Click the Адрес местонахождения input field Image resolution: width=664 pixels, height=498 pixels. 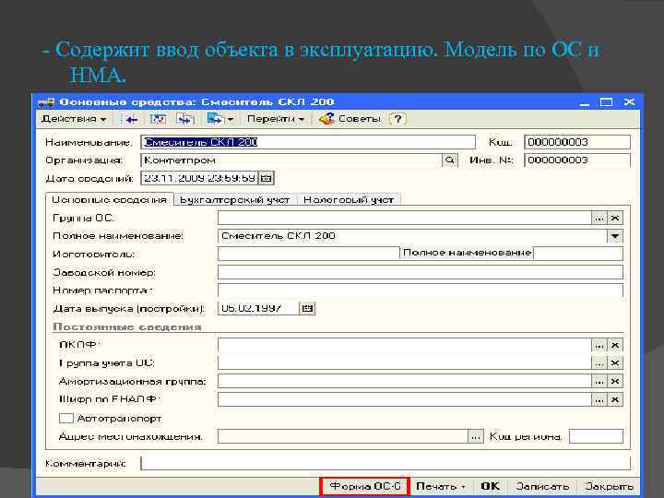point(343,436)
